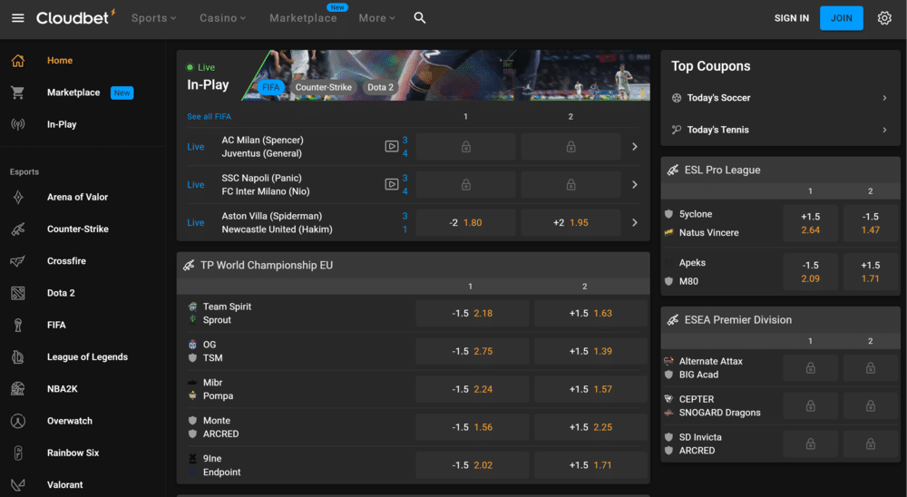The height and width of the screenshot is (497, 907).
Task: Open Today's Soccer coupon chevron
Action: click(884, 98)
